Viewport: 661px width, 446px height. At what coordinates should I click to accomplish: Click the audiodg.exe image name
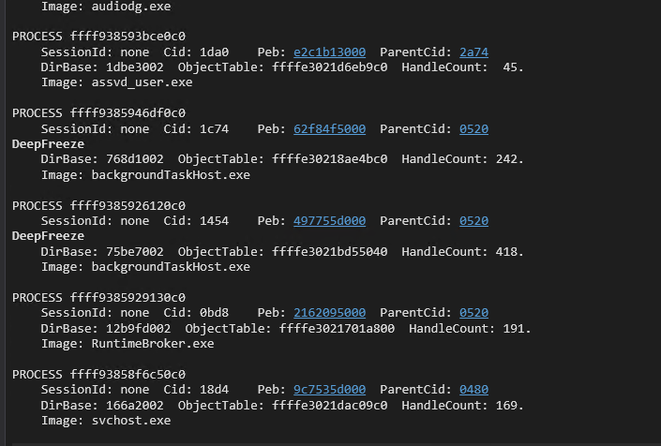pyautogui.click(x=128, y=6)
